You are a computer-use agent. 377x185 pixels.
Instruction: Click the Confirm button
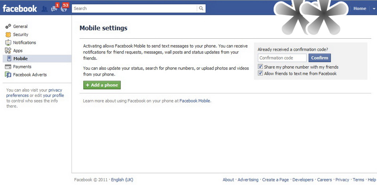pyautogui.click(x=319, y=58)
